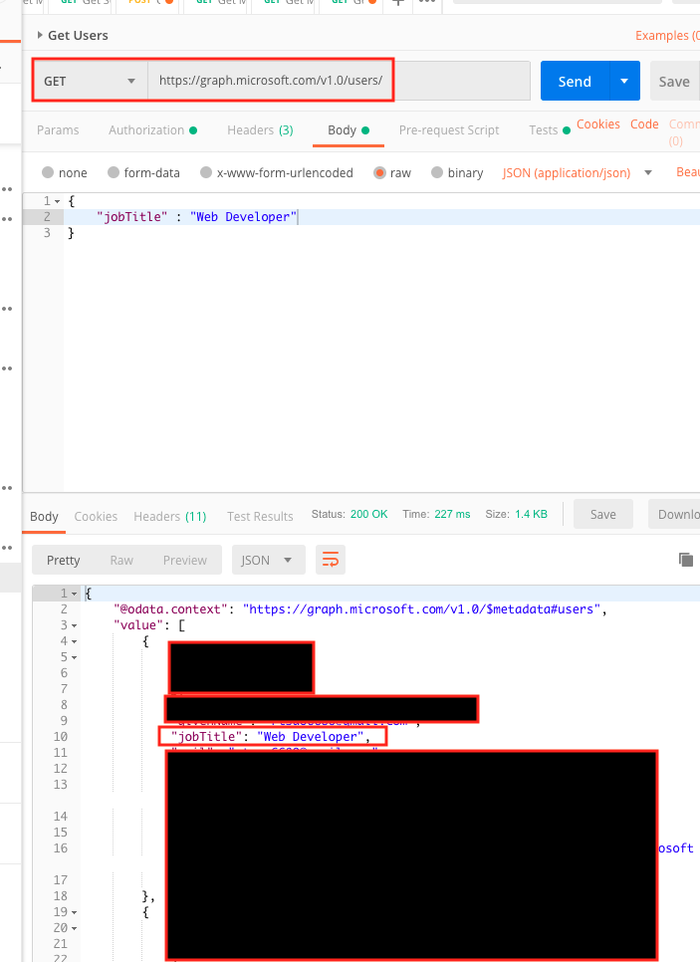Click the 200 OK status text

[368, 514]
